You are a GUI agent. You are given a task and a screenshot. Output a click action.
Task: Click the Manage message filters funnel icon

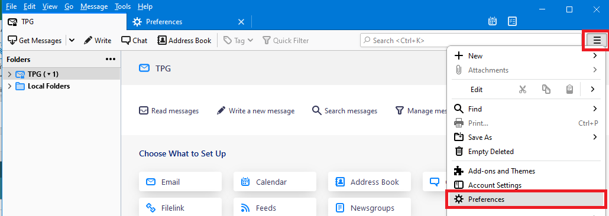click(399, 111)
